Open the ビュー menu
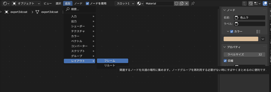Viewport: 271px width, 92px height. (48, 3)
